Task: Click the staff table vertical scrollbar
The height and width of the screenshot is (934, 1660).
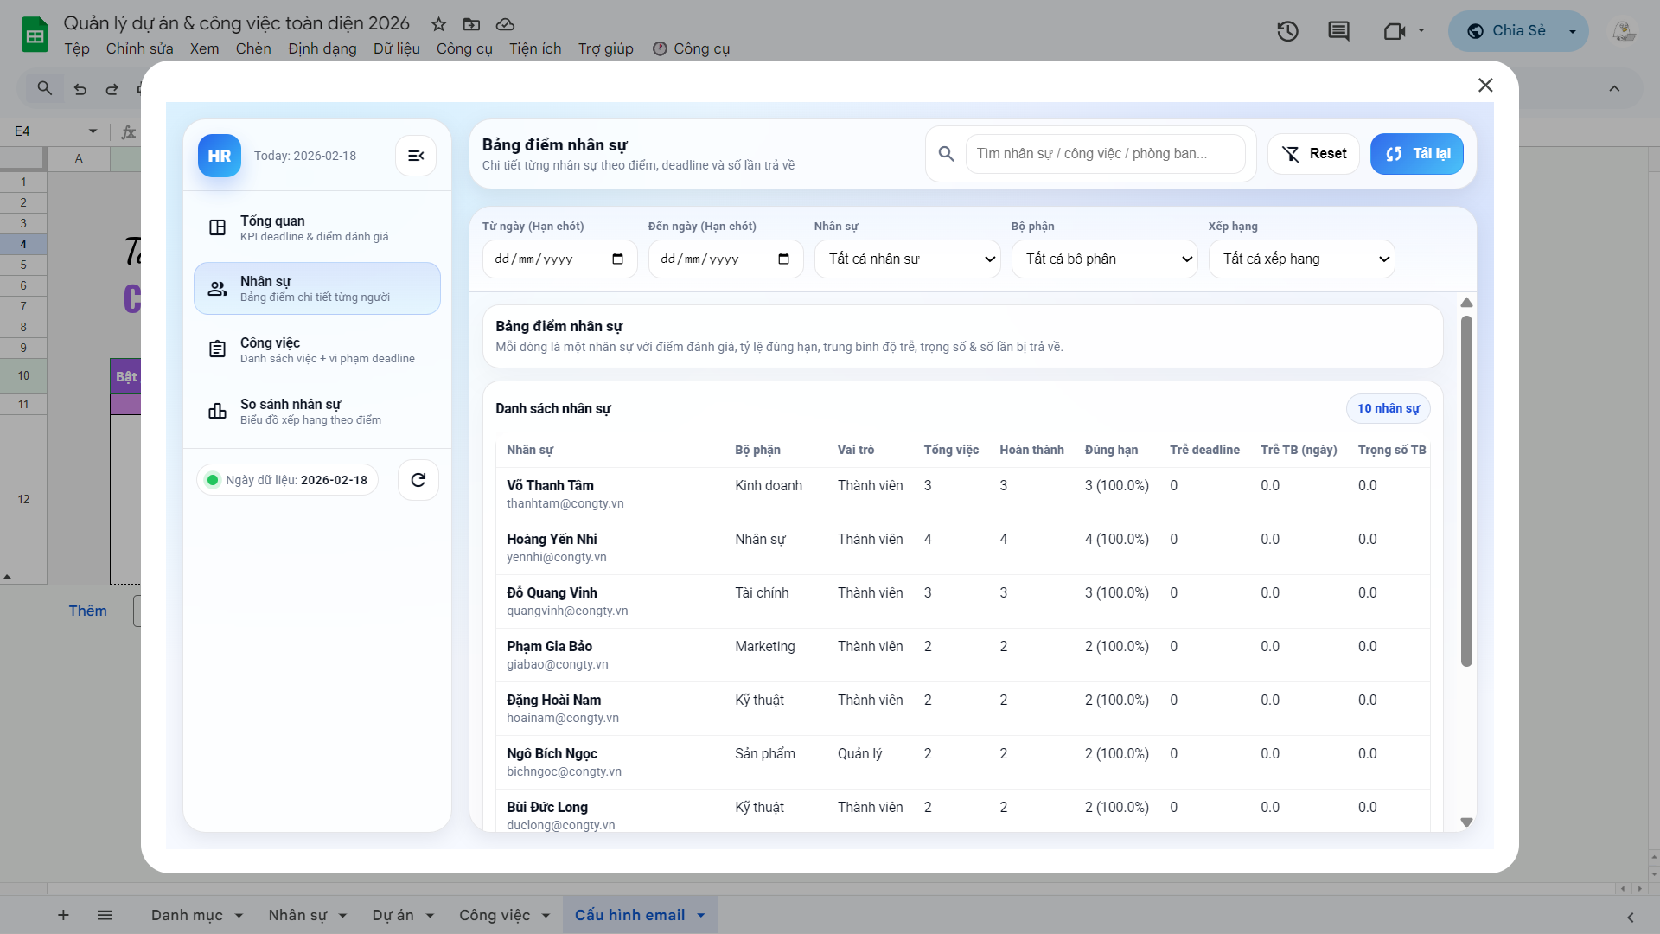Action: [1466, 490]
